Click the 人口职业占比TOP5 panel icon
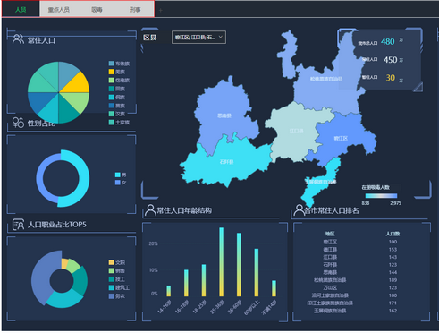The width and height of the screenshot is (439, 333). tap(18, 225)
